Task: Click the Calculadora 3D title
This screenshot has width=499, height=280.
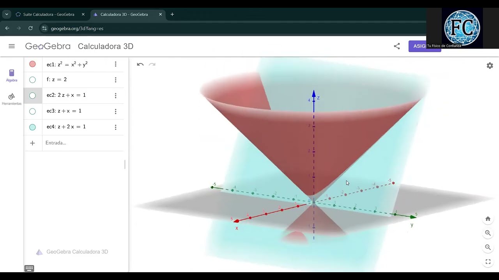Action: coord(106,46)
